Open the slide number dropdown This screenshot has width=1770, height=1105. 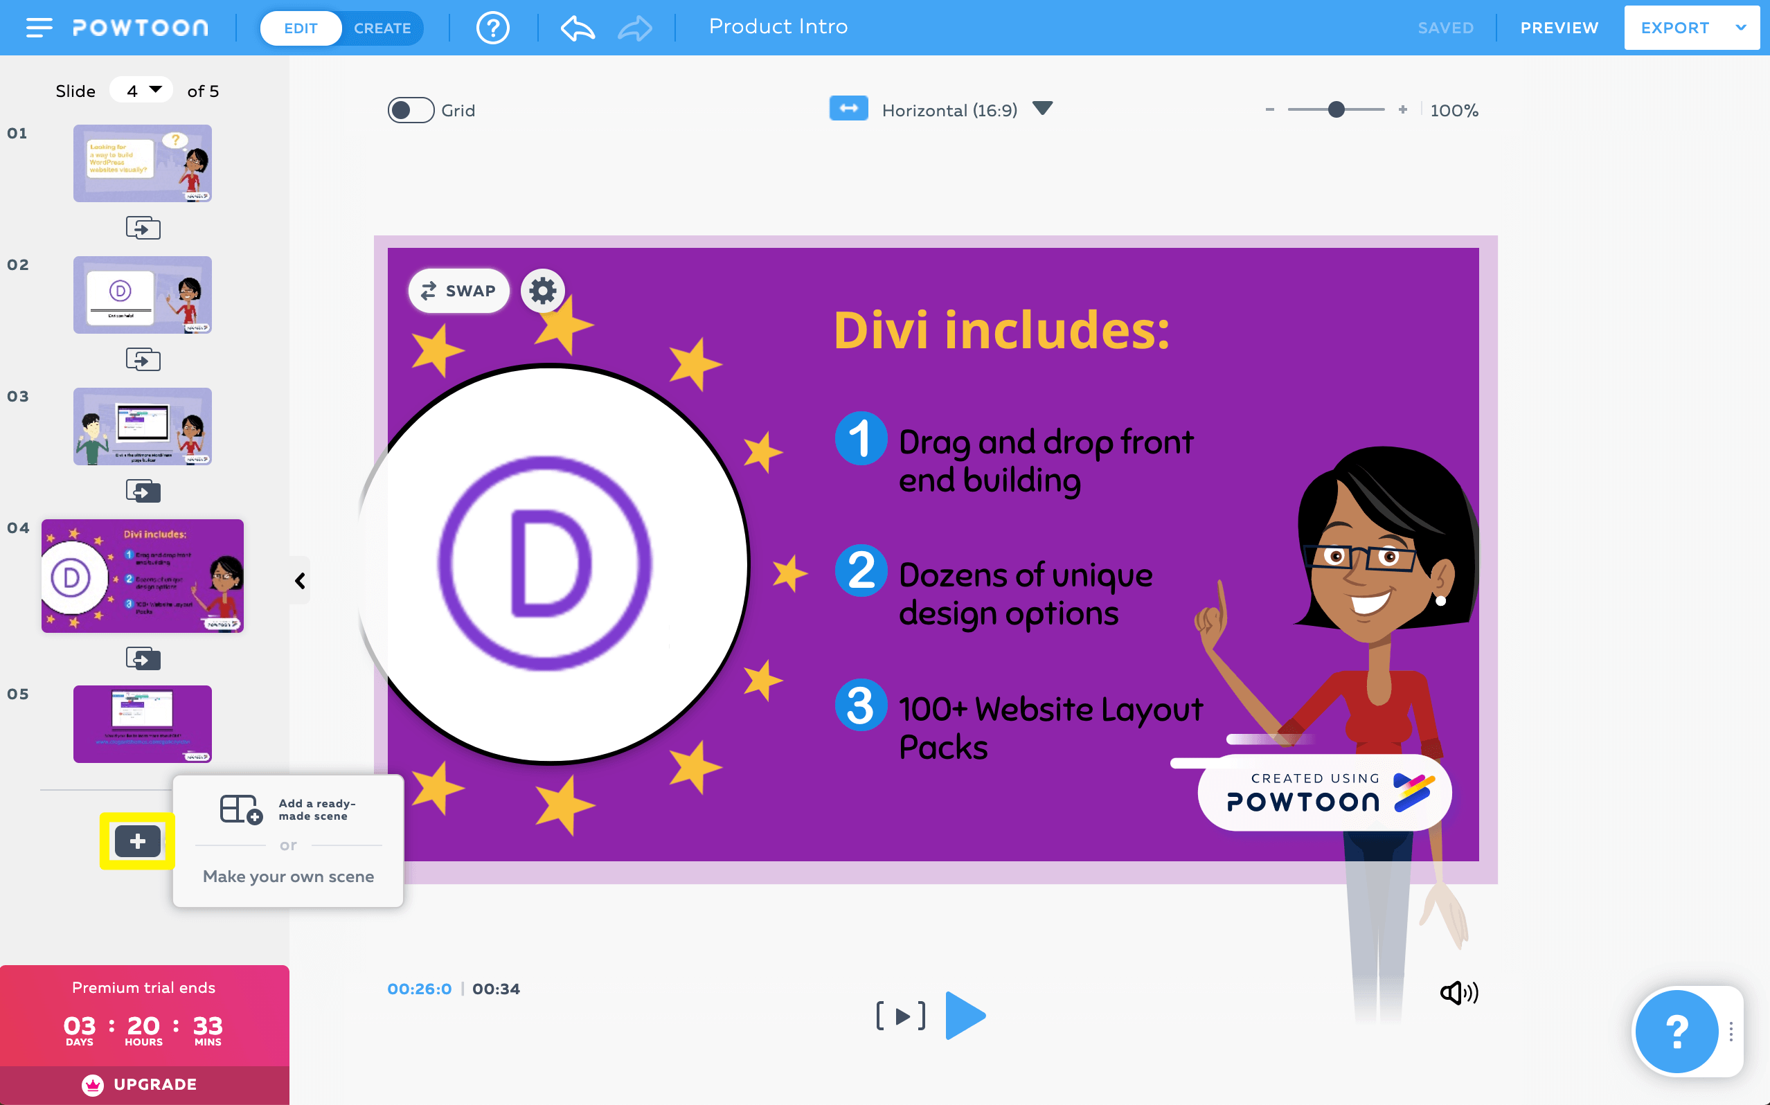point(142,91)
